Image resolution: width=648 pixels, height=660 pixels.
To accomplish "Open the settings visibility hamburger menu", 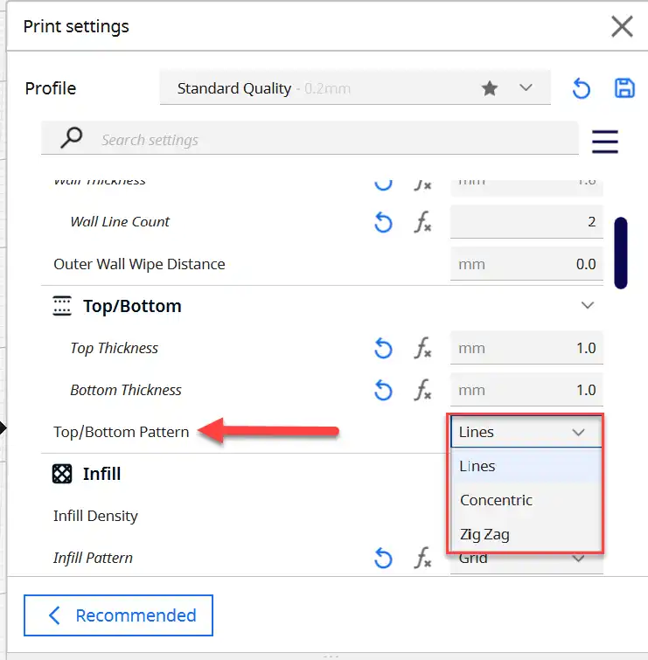I will [x=605, y=142].
